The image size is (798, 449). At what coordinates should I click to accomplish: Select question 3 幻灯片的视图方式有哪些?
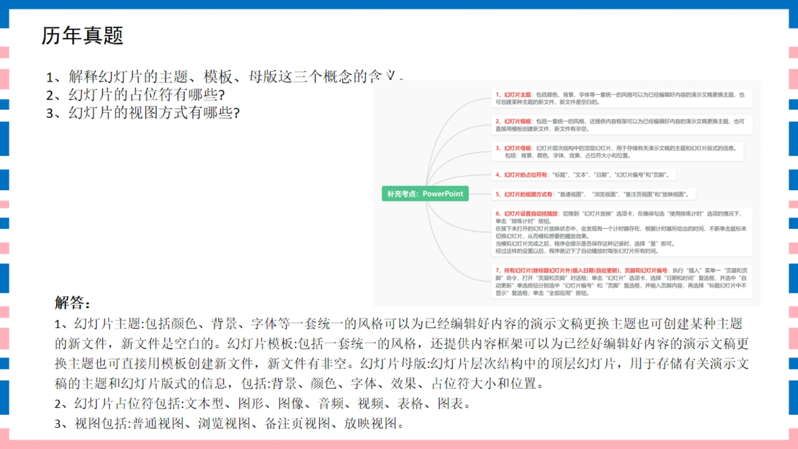tap(143, 113)
